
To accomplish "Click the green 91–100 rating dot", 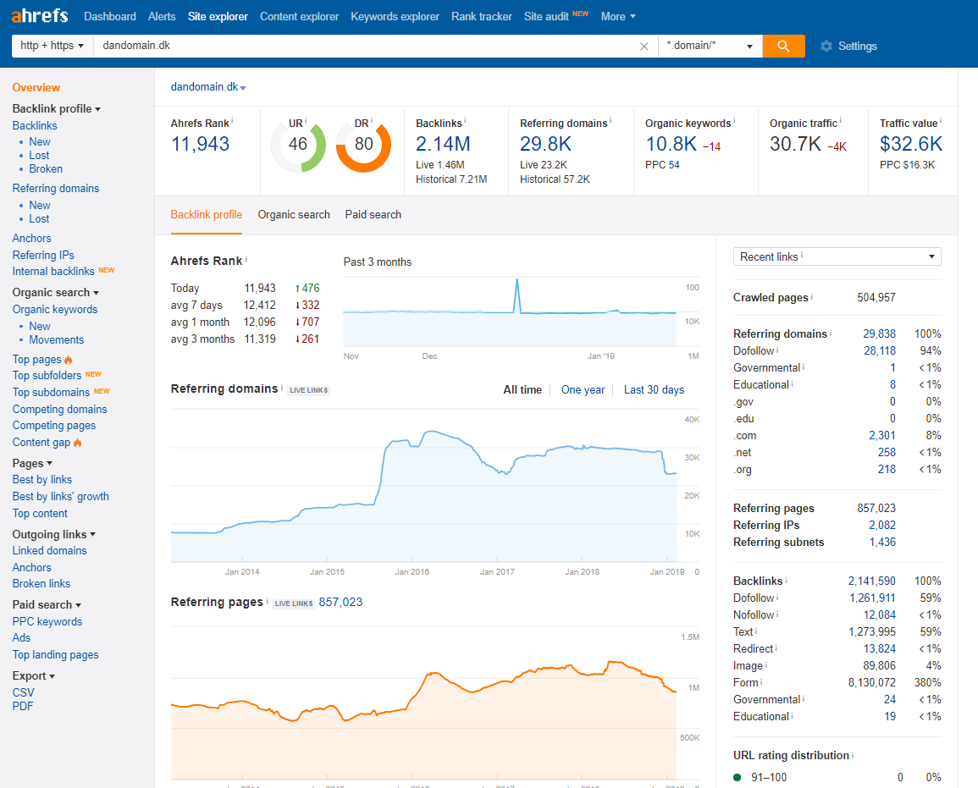I will (738, 777).
